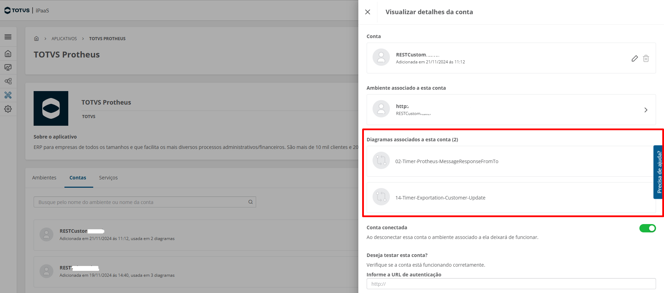This screenshot has width=664, height=293.
Task: Switch to the Ambientes tab
Action: pos(44,178)
